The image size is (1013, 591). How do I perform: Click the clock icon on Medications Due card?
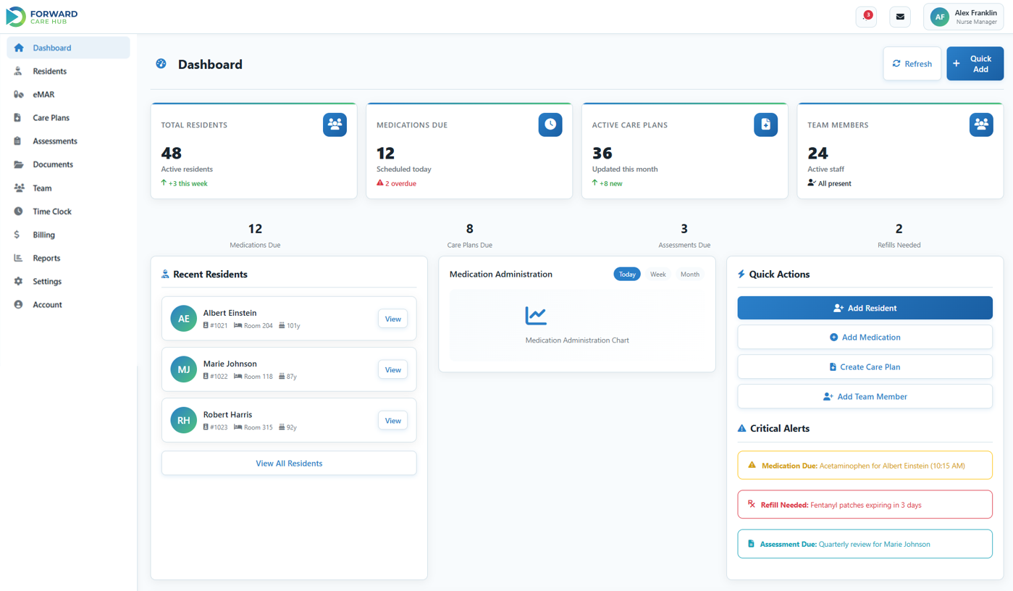coord(550,125)
